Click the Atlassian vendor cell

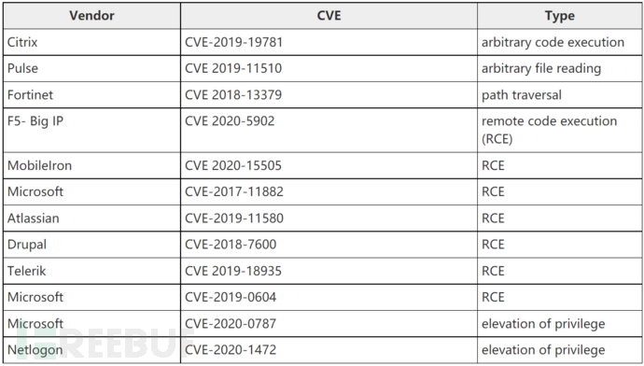[x=91, y=218]
